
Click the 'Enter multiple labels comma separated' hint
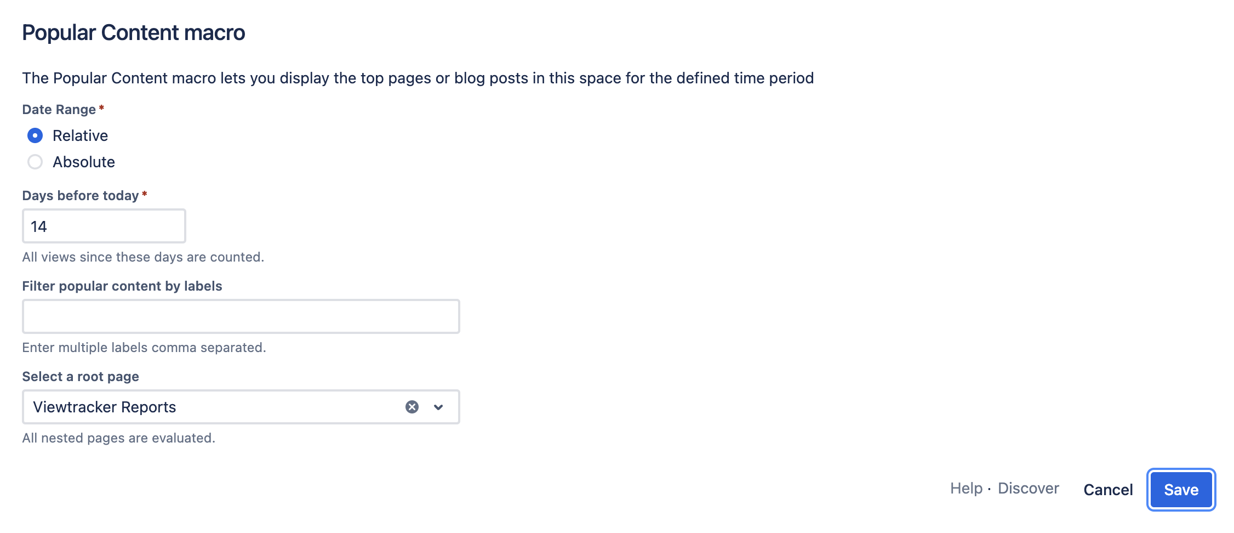(144, 348)
